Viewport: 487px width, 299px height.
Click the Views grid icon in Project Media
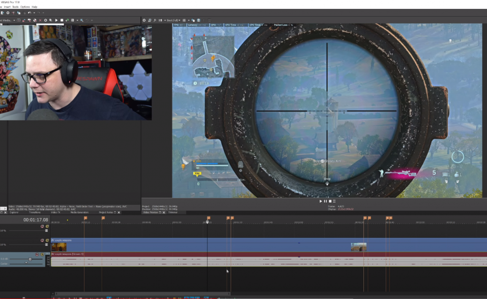(x=72, y=20)
